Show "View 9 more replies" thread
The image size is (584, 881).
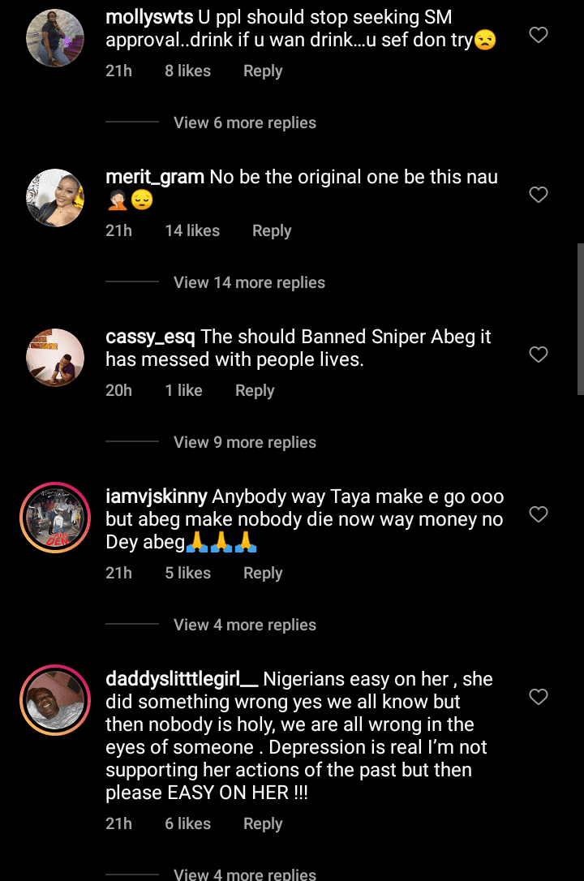coord(245,442)
